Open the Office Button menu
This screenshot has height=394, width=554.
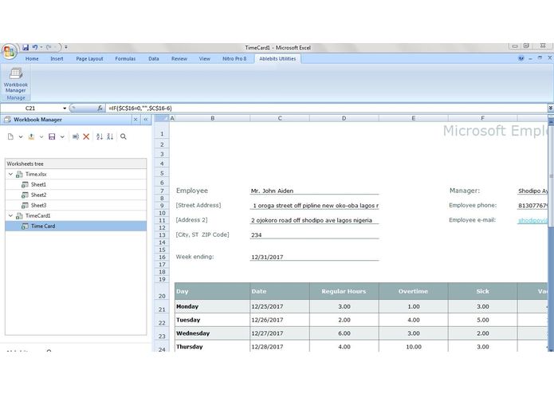pyautogui.click(x=9, y=52)
